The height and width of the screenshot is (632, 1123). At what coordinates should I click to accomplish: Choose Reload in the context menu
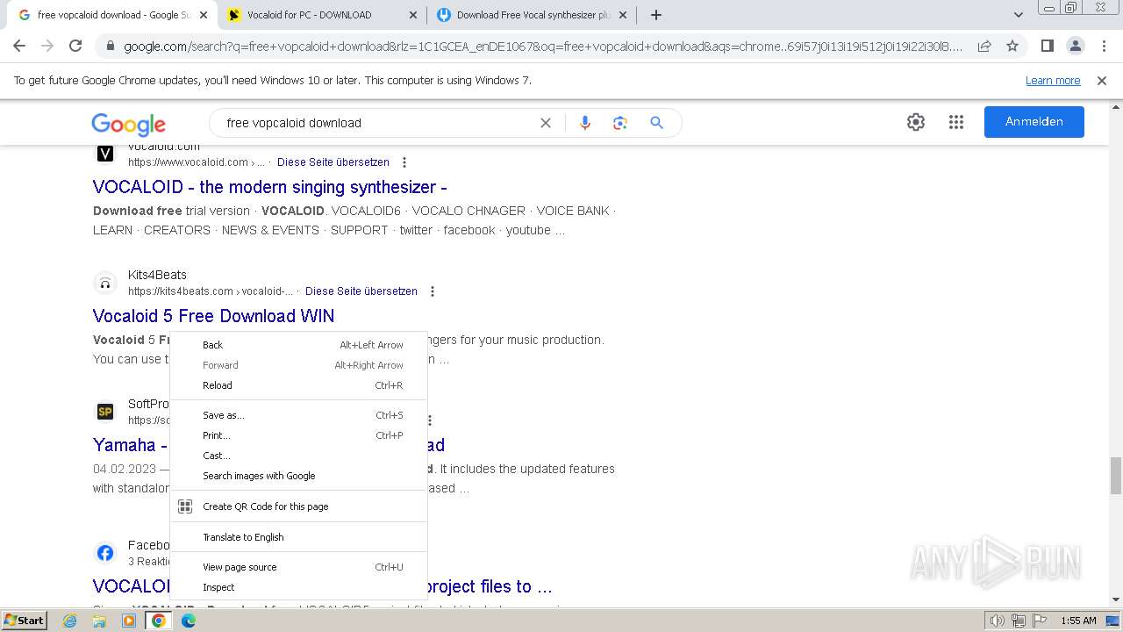pyautogui.click(x=298, y=385)
